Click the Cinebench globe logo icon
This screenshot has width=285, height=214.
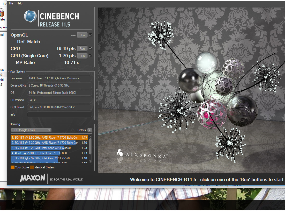30,16
